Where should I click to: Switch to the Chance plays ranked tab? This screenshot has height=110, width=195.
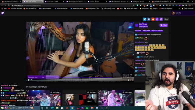[76, 2]
